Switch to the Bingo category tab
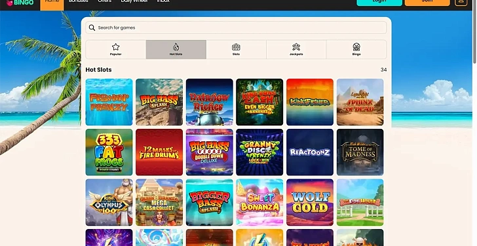Screen dimensions: 477x246 (356, 50)
